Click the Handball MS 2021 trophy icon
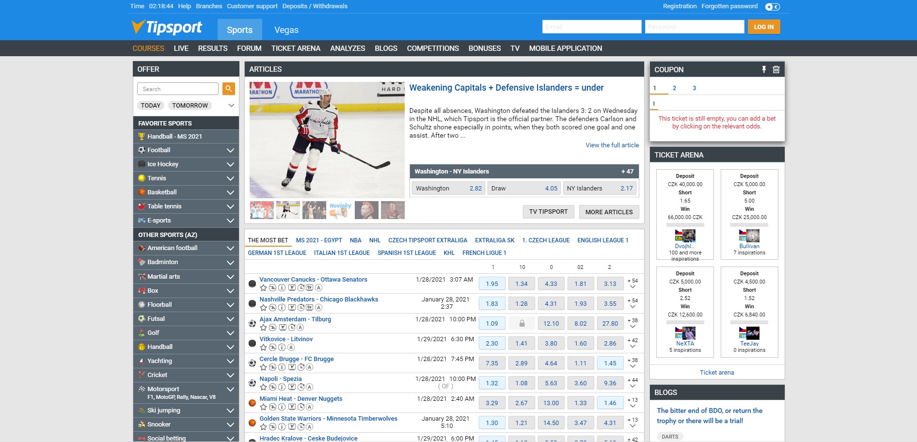Screen dimensions: 917x442 point(142,136)
